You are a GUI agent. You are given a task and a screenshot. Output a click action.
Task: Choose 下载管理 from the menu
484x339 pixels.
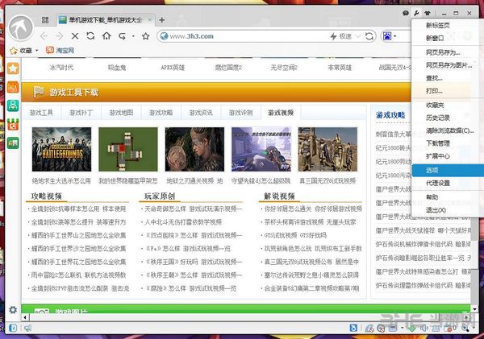pos(438,143)
